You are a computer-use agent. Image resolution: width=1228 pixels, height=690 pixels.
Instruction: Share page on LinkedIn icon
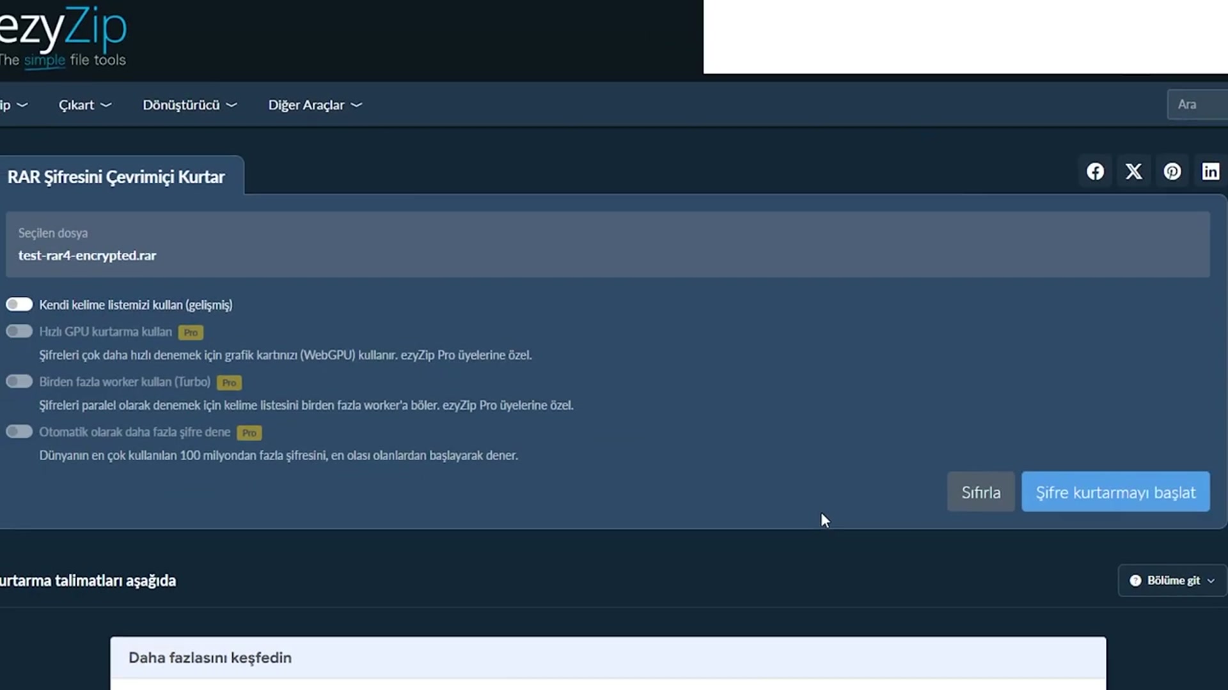[1210, 171]
